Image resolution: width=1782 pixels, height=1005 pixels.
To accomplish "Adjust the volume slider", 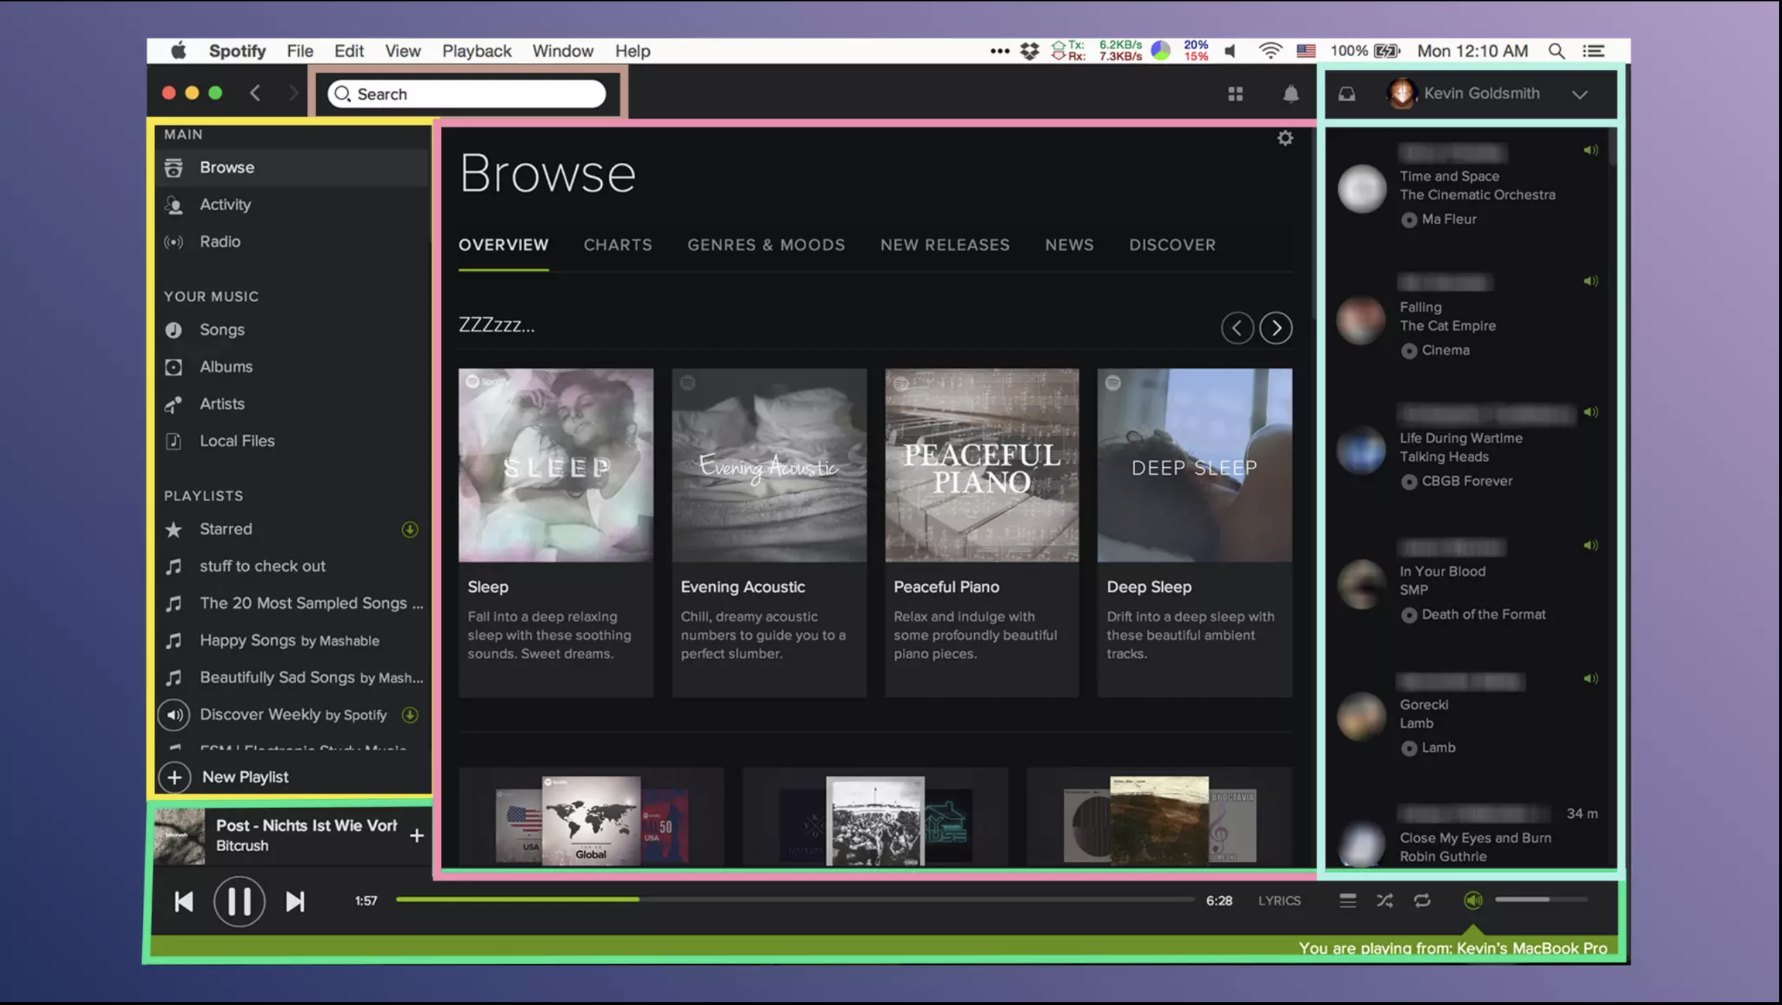I will [x=1541, y=900].
